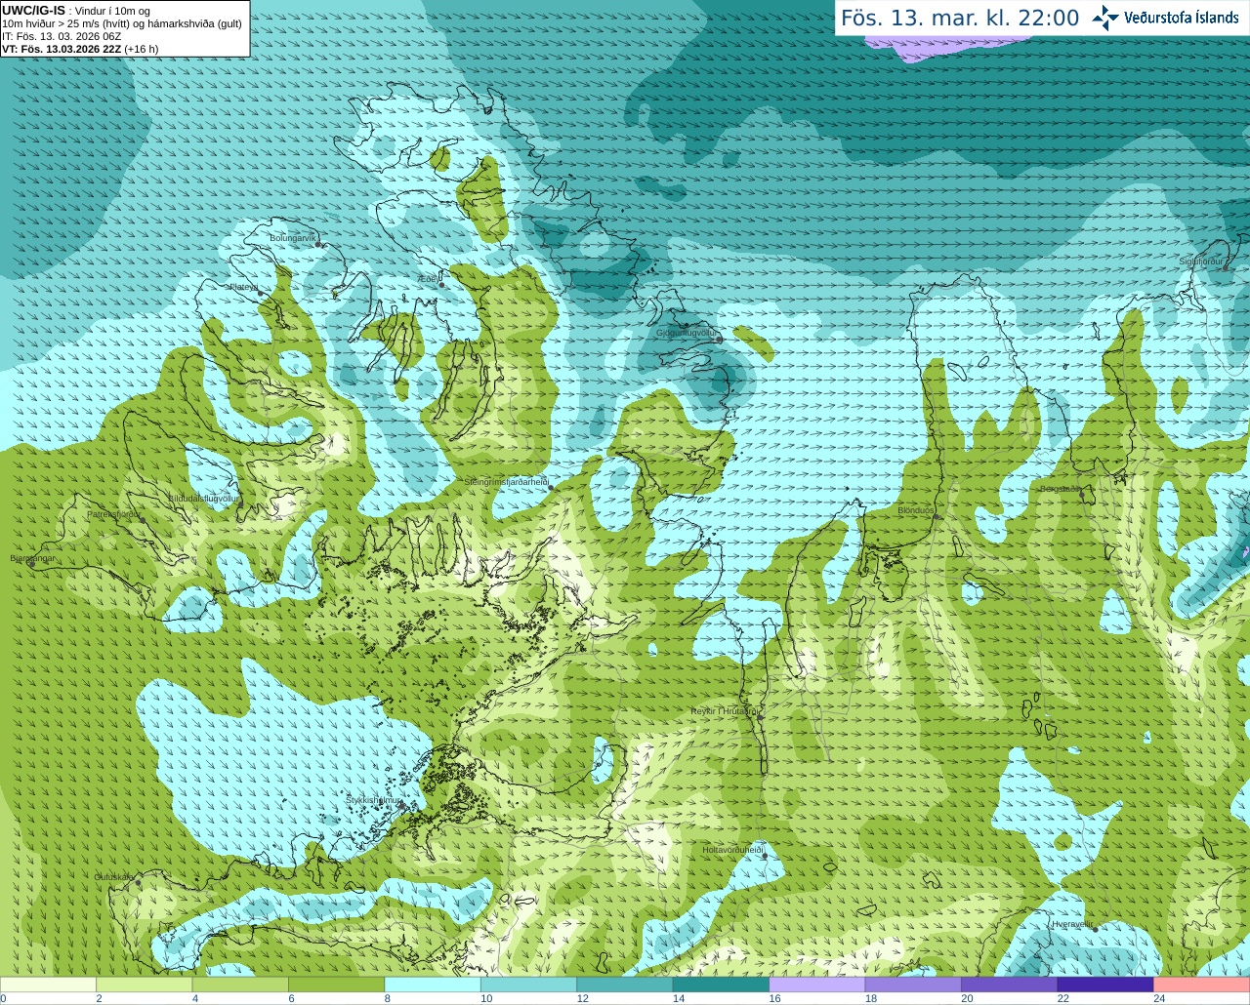Click the Gufuskálar station label
The width and height of the screenshot is (1250, 1005).
[114, 876]
